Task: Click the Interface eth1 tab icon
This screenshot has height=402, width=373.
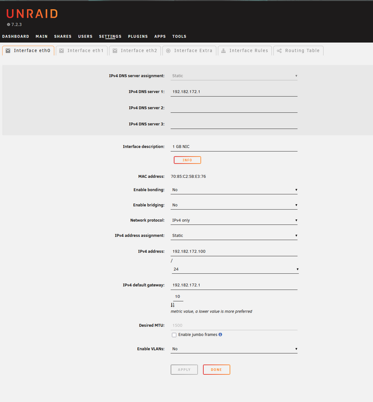Action: click(62, 51)
